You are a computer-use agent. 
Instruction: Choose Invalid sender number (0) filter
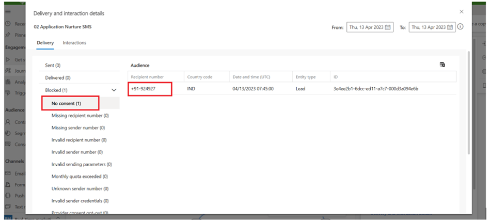tap(77, 152)
